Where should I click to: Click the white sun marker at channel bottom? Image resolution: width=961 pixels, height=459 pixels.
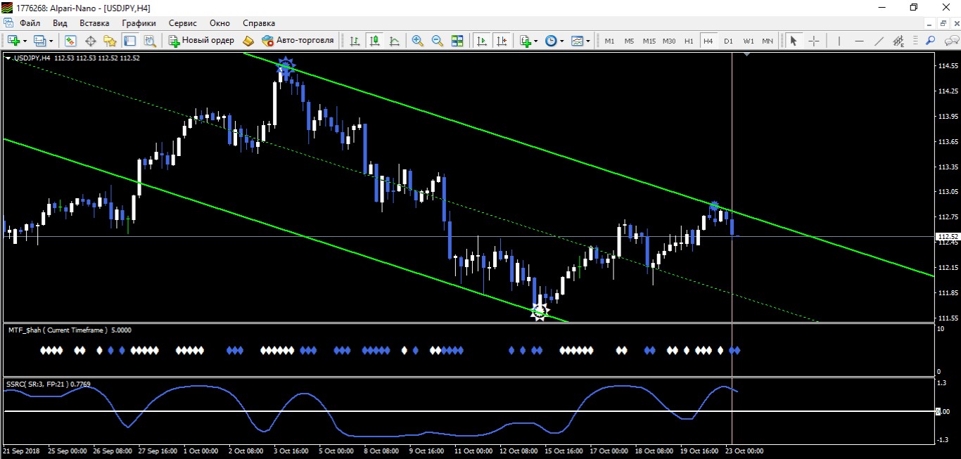(540, 312)
